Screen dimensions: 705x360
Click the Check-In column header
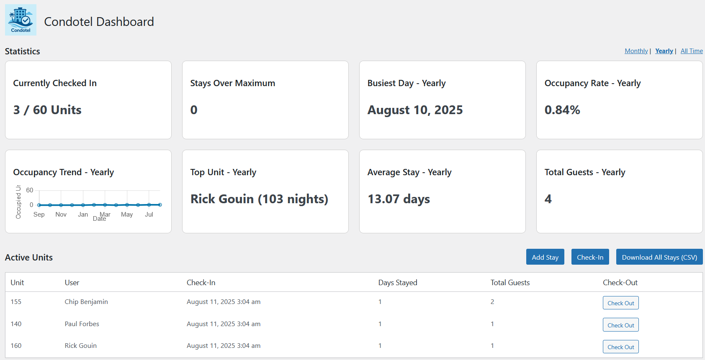click(x=201, y=283)
